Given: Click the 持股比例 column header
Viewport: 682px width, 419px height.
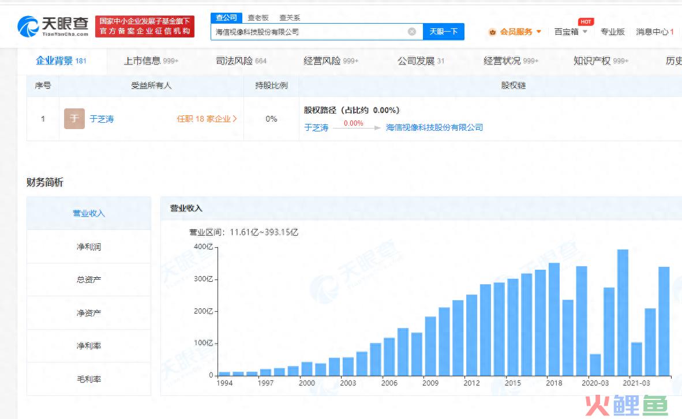Looking at the screenshot, I should tap(271, 86).
